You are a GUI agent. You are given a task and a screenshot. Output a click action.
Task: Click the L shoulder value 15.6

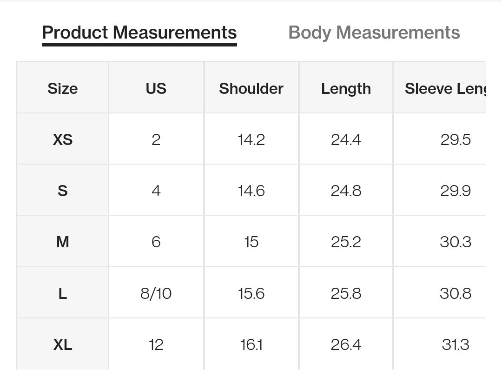point(251,293)
